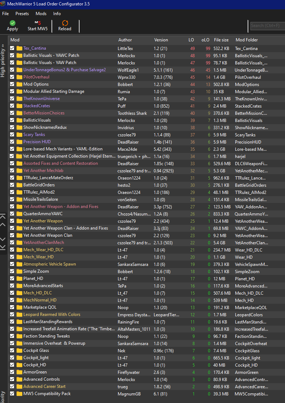Click the orange Reload arrows icon

[65, 23]
